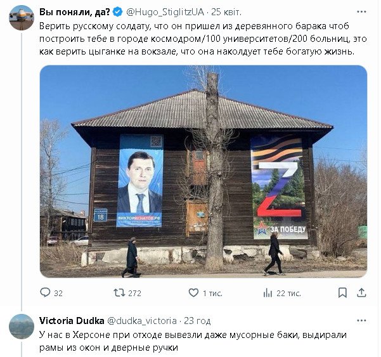Open the reply icon with 32 comments
Screen dimensions: 381x357
pos(45,293)
